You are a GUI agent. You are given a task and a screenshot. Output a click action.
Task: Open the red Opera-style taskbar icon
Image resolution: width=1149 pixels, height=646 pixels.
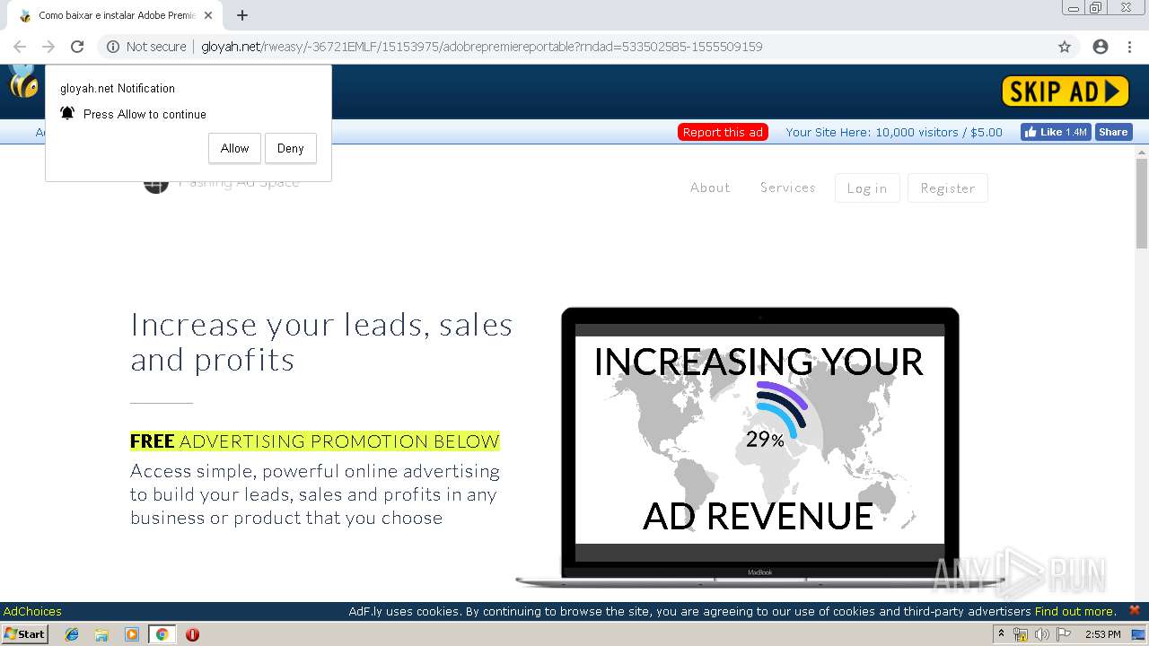pos(192,634)
